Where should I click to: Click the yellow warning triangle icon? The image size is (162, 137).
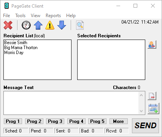click(x=50, y=25)
